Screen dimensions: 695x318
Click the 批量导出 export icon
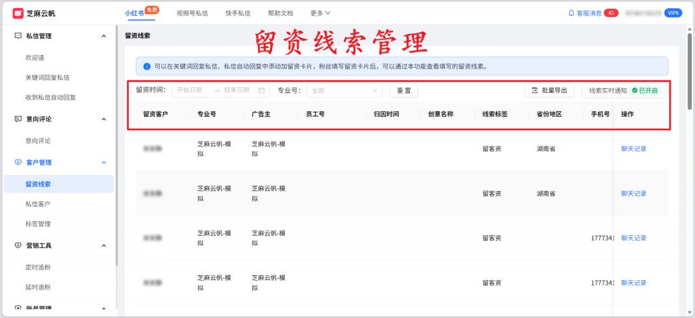pos(535,90)
